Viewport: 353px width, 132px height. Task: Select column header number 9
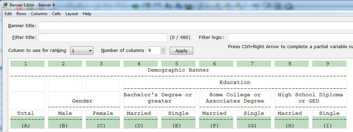pos(328,64)
